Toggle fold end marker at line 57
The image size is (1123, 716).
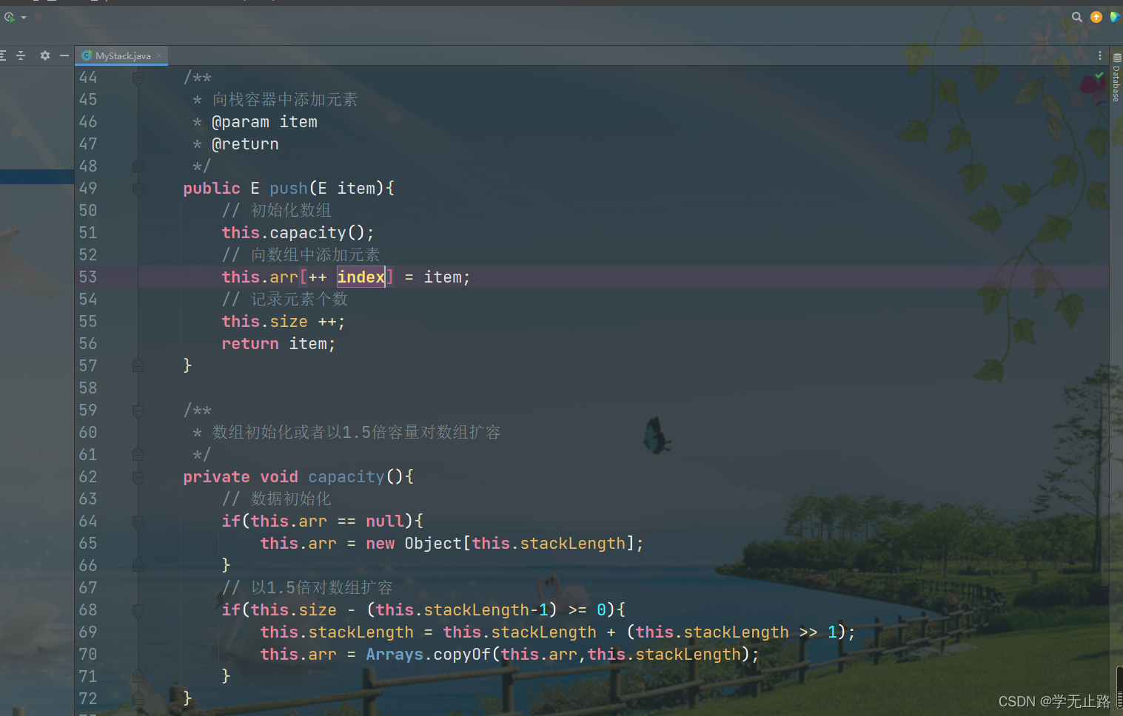pyautogui.click(x=138, y=366)
